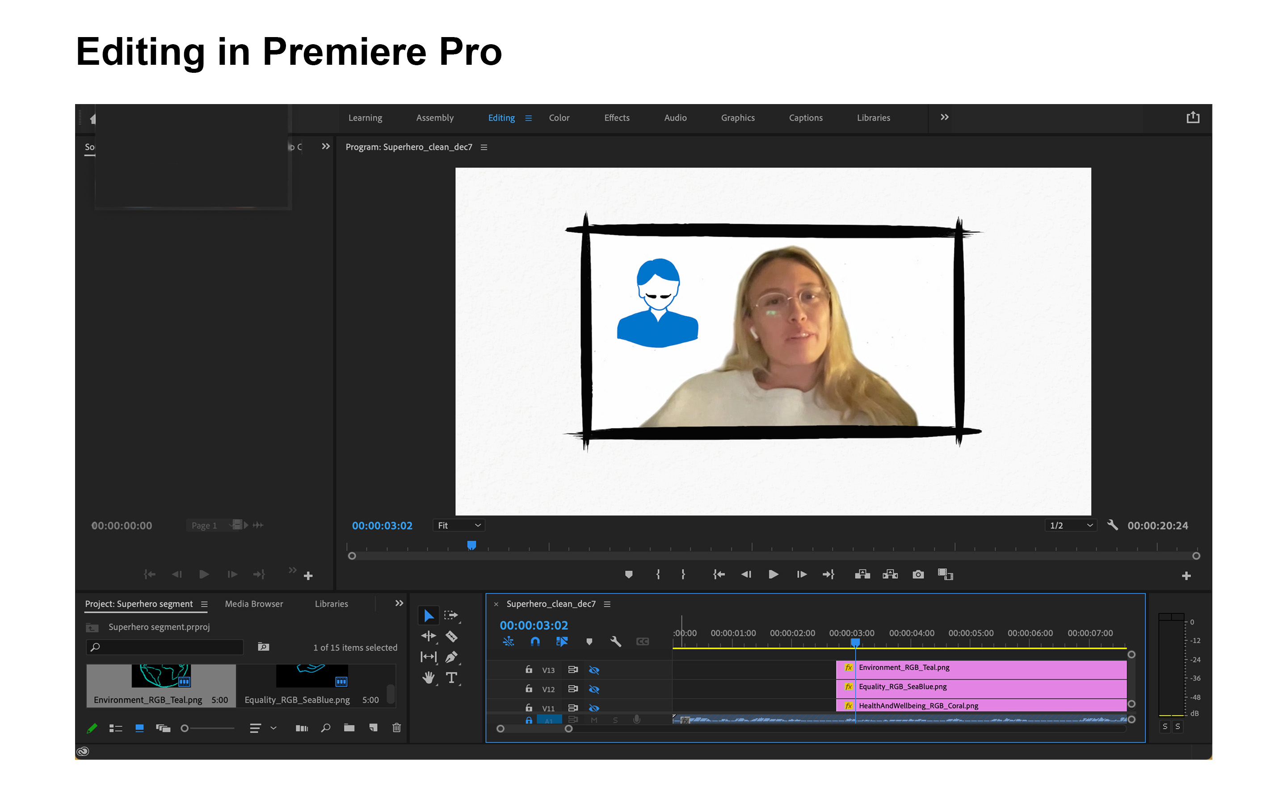
Task: Click the Extract button
Action: [890, 574]
